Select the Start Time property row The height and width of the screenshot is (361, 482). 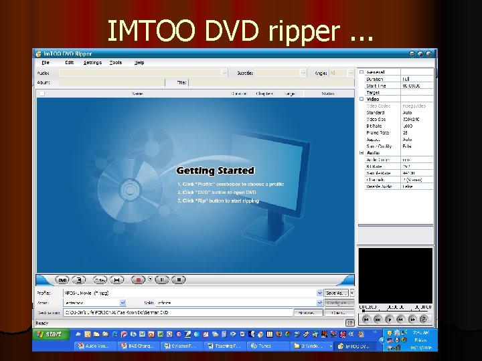coord(399,86)
